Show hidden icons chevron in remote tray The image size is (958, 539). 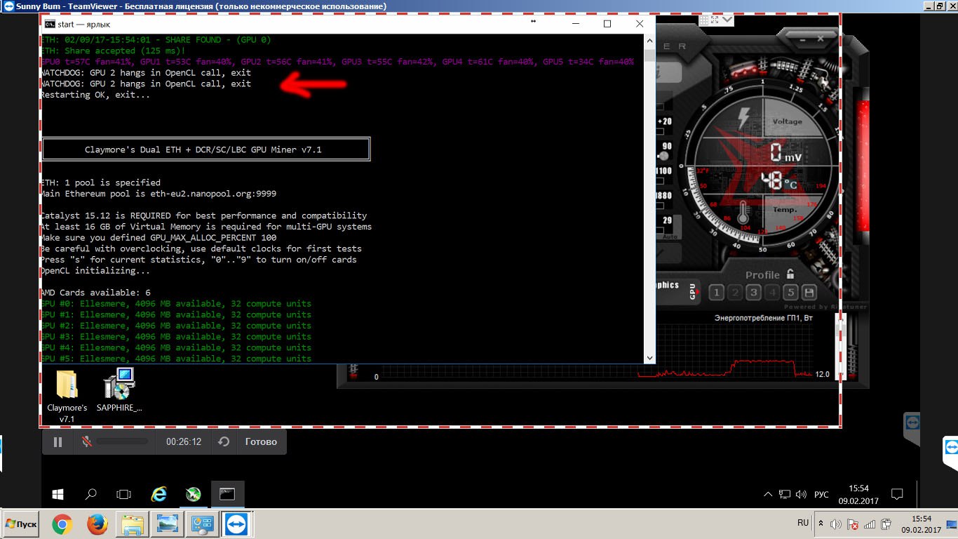[768, 494]
